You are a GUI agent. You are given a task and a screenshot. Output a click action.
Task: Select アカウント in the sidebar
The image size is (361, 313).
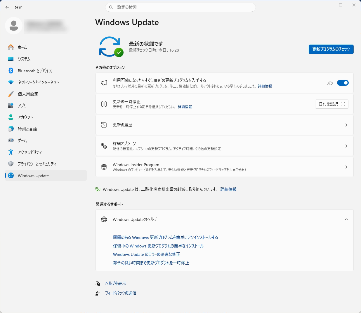point(46,117)
